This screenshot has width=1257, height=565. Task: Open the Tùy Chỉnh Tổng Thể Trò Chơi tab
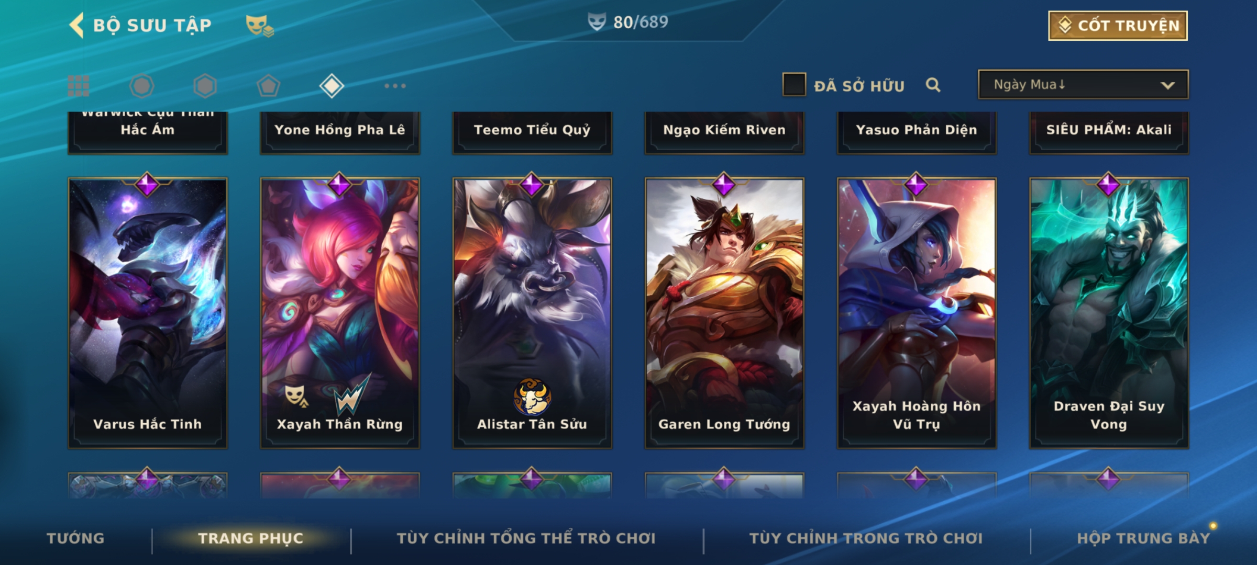(526, 538)
